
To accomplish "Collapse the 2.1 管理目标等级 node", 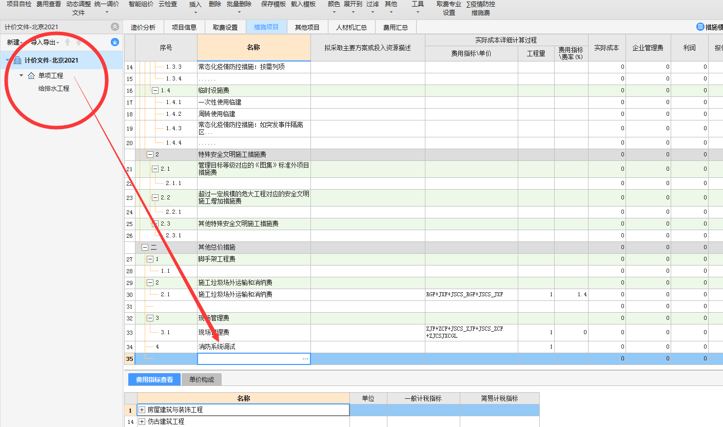I will click(x=155, y=169).
